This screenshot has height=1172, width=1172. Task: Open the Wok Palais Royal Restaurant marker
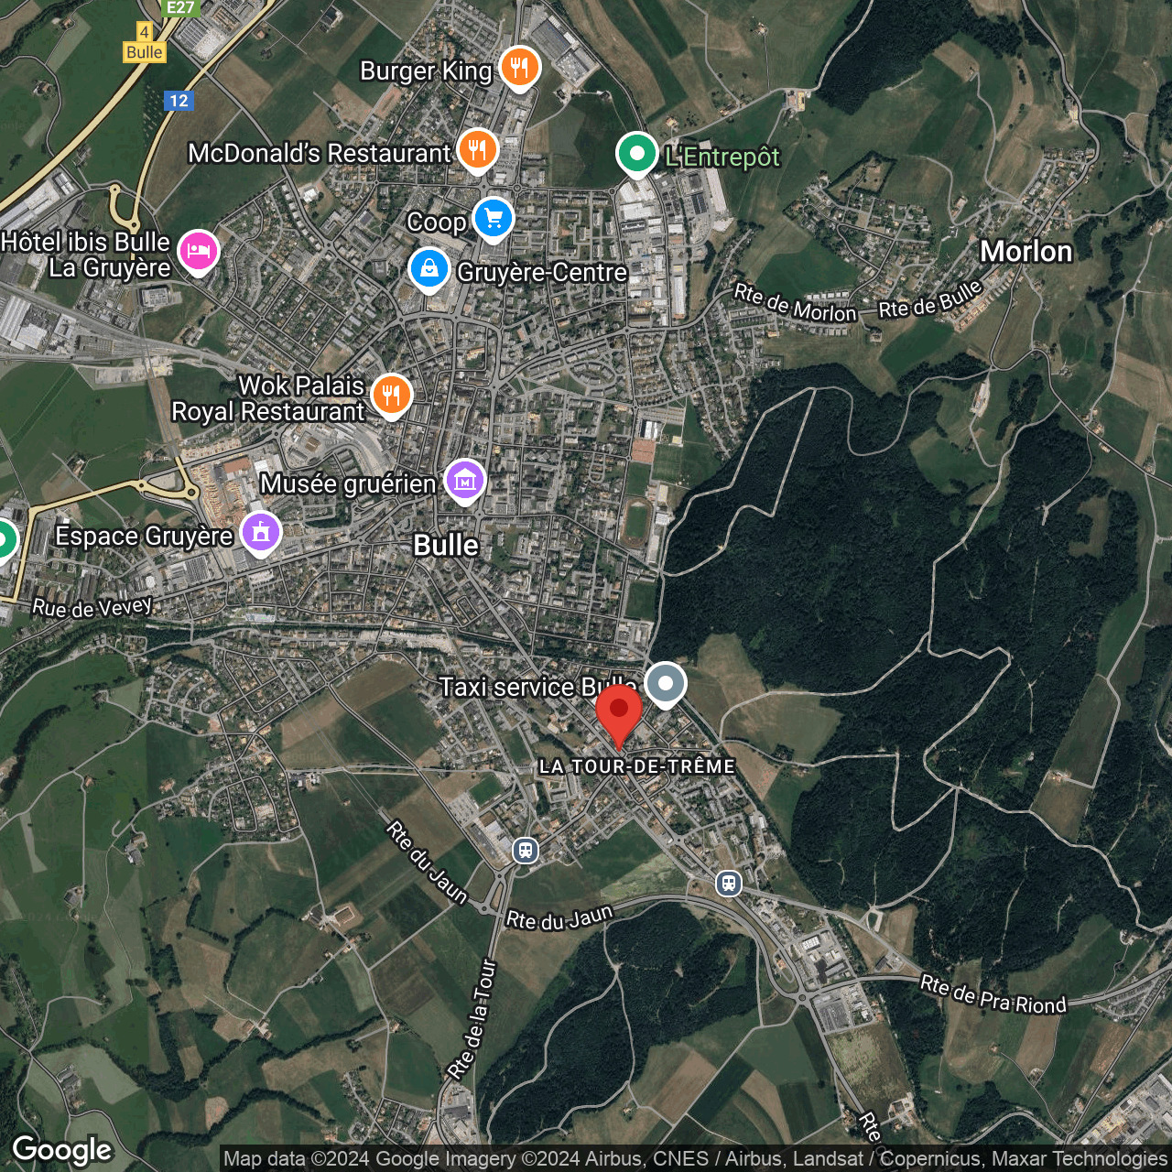click(391, 394)
